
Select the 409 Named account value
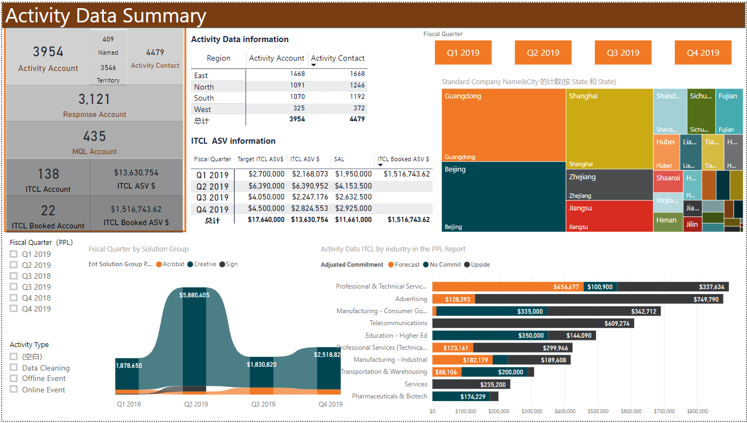pos(108,39)
